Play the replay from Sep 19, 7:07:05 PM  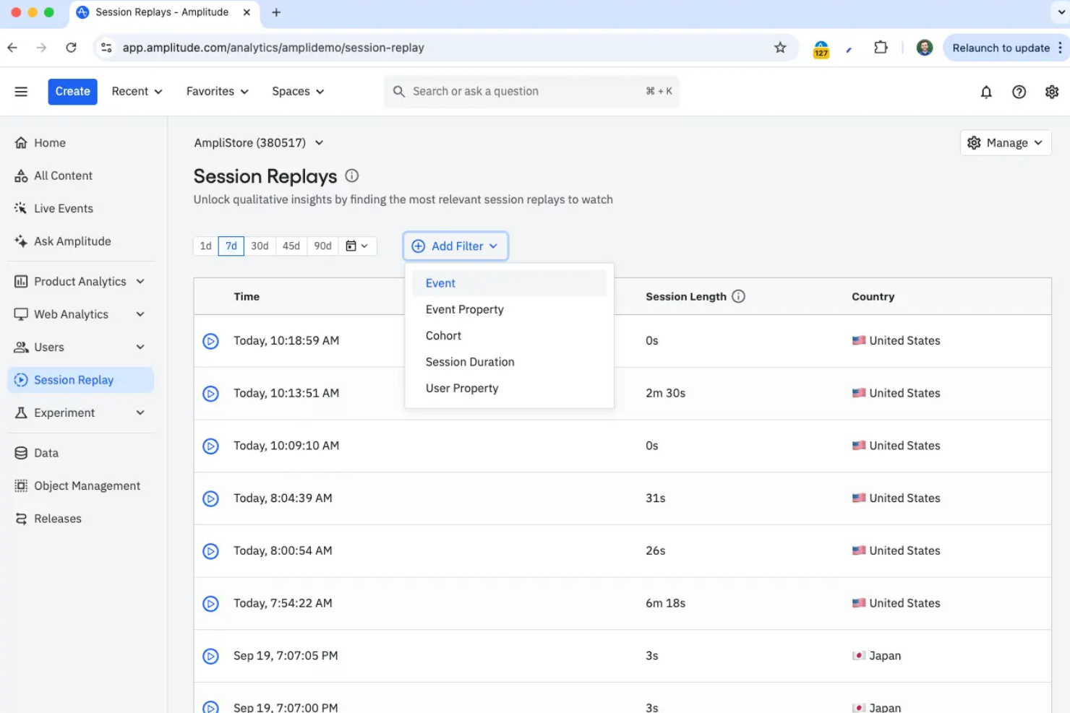click(x=210, y=656)
